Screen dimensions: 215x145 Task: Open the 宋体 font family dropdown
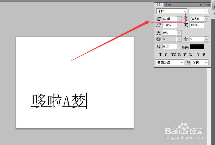pyautogui.click(x=171, y=11)
